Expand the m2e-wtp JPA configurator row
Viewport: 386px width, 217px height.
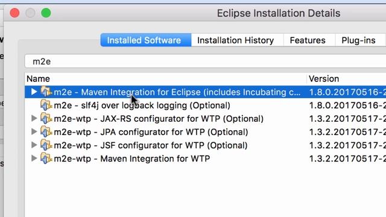34,131
